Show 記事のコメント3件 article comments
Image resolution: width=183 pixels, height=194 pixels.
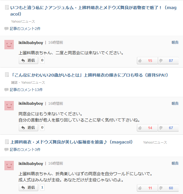25,150
